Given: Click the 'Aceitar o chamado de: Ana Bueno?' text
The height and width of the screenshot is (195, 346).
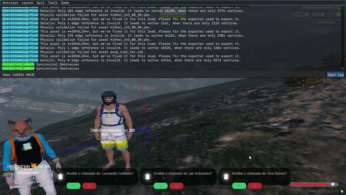Looking at the screenshot, I should coord(259,174).
